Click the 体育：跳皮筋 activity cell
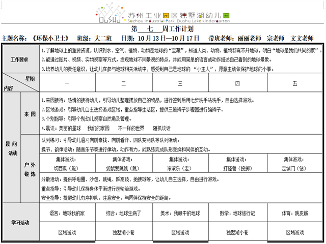Viewport: 326px width, 244px height. tap(295, 213)
